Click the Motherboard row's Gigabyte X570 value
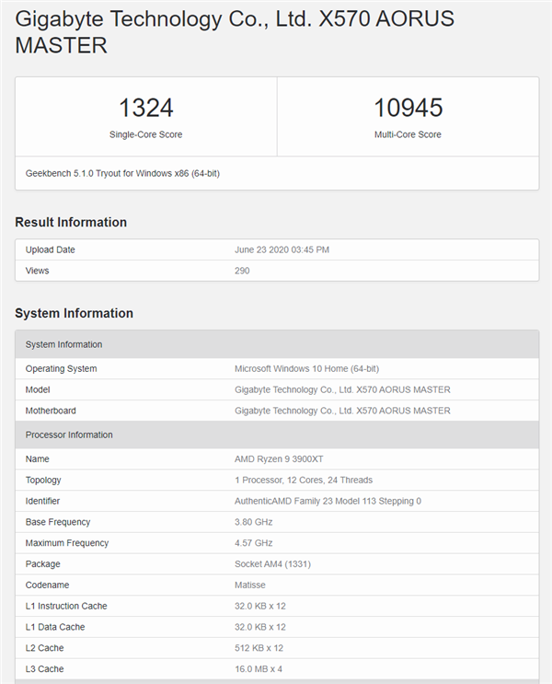552x684 pixels. click(342, 411)
